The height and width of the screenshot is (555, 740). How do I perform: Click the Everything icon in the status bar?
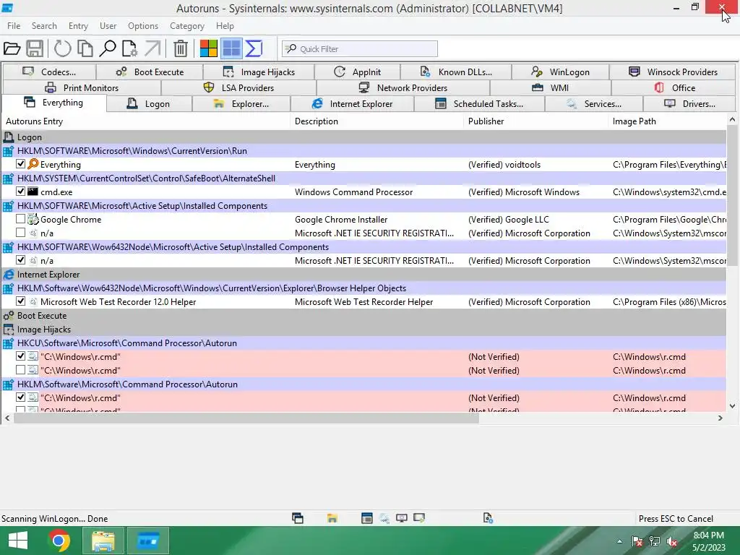tap(297, 518)
